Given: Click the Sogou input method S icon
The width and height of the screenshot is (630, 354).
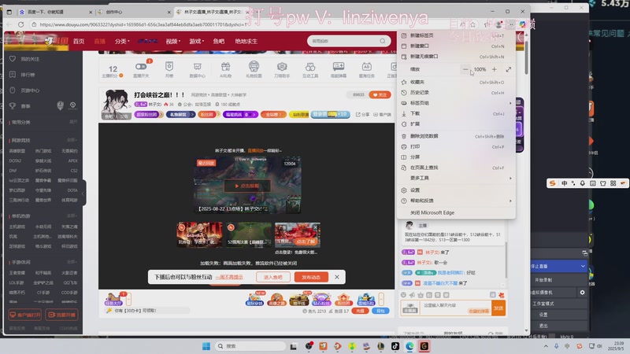Looking at the screenshot, I should click(553, 183).
